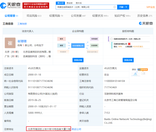This screenshot has height=132, width=156.
Task: Click the 附近公司 link
Action: click(77, 129)
